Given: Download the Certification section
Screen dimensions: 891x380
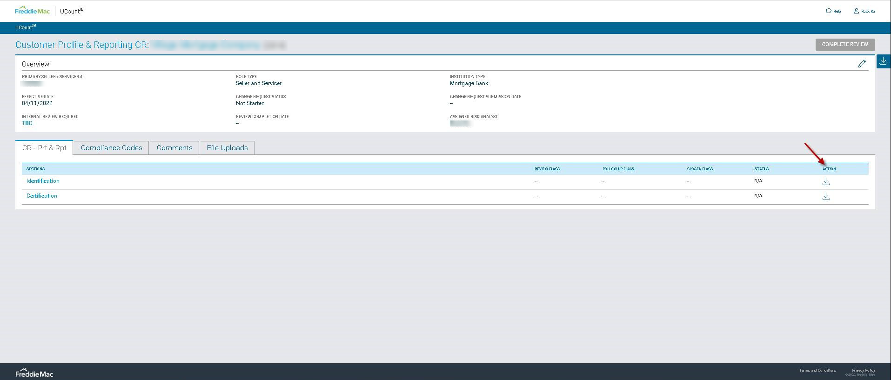Looking at the screenshot, I should click(826, 196).
